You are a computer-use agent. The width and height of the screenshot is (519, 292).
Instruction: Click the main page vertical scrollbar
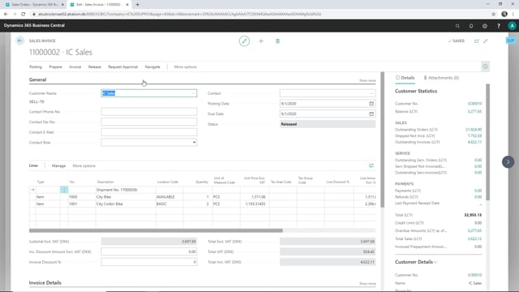[x=382, y=140]
